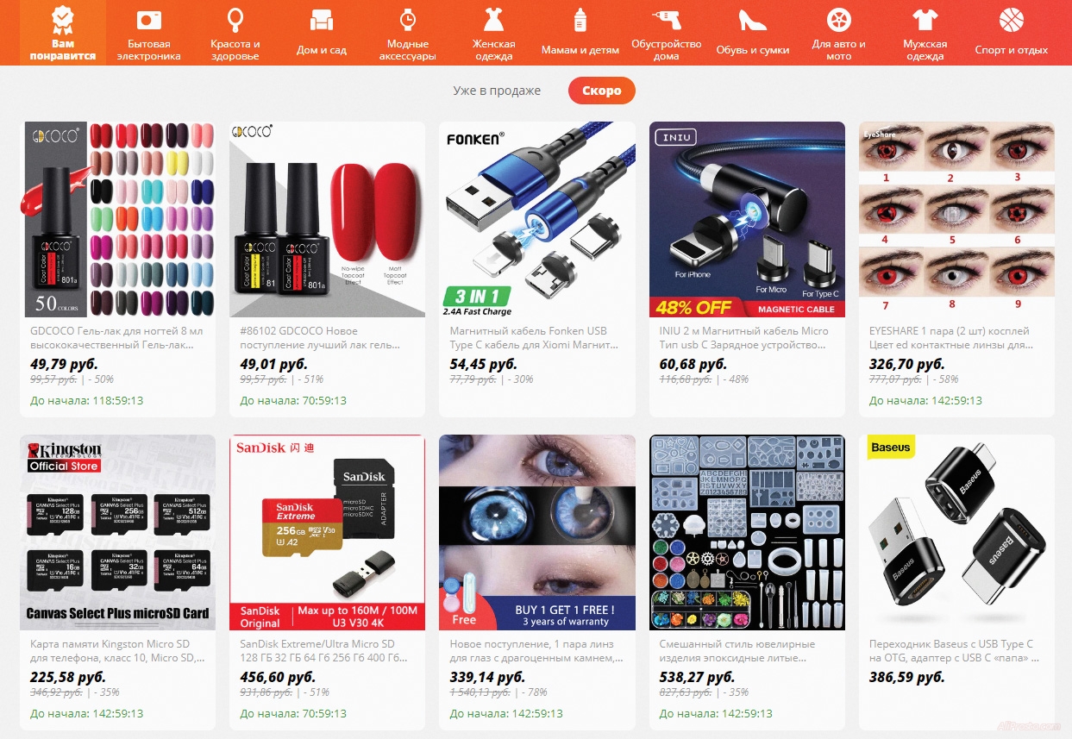Open the Fonken 3 in 1 magnetic cable image
1072x739 pixels.
tap(537, 220)
